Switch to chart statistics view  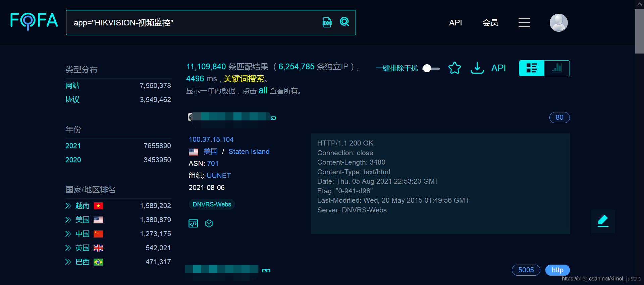pyautogui.click(x=557, y=68)
